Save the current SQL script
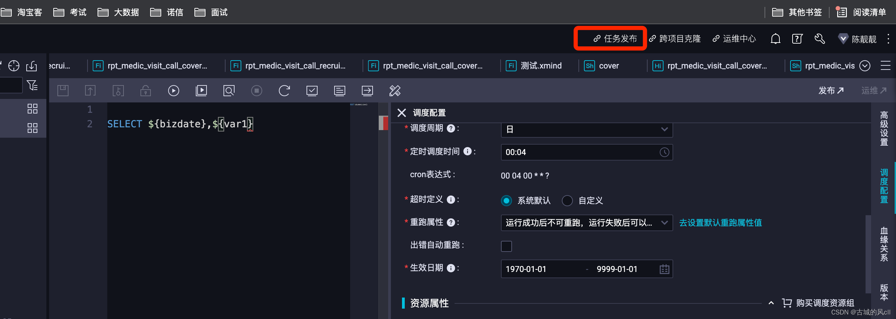Screen dimensions: 896x319 coord(63,90)
